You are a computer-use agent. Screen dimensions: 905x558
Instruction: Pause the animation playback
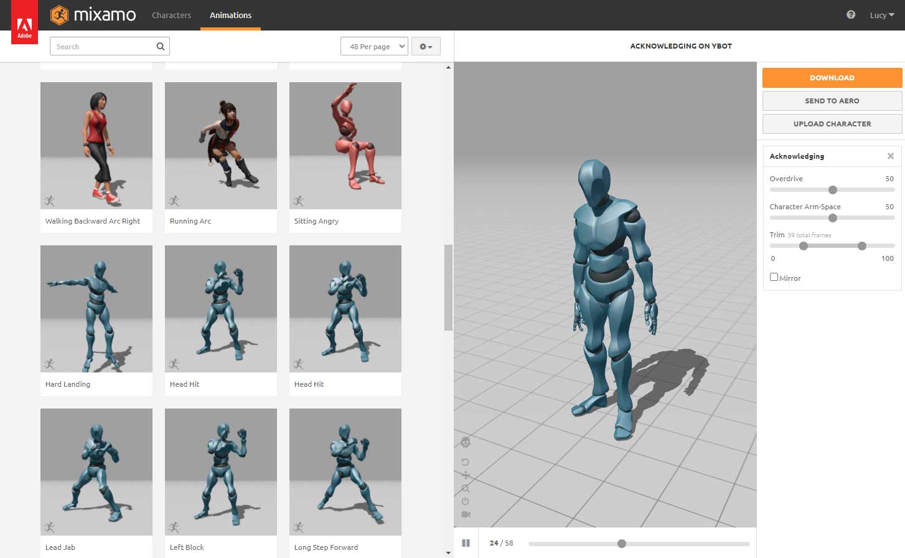coord(466,542)
